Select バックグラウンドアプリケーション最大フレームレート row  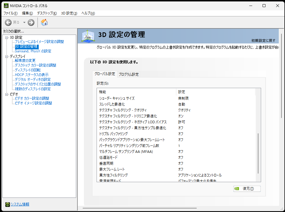pos(176,140)
